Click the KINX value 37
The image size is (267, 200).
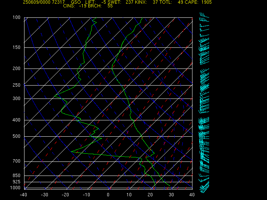coord(155,2)
